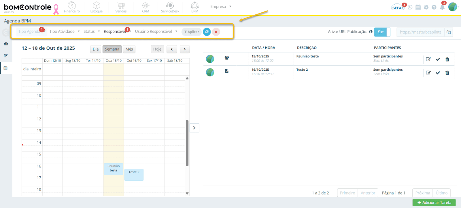Jump to today with the Hoje button
This screenshot has width=461, height=208.
(x=157, y=49)
